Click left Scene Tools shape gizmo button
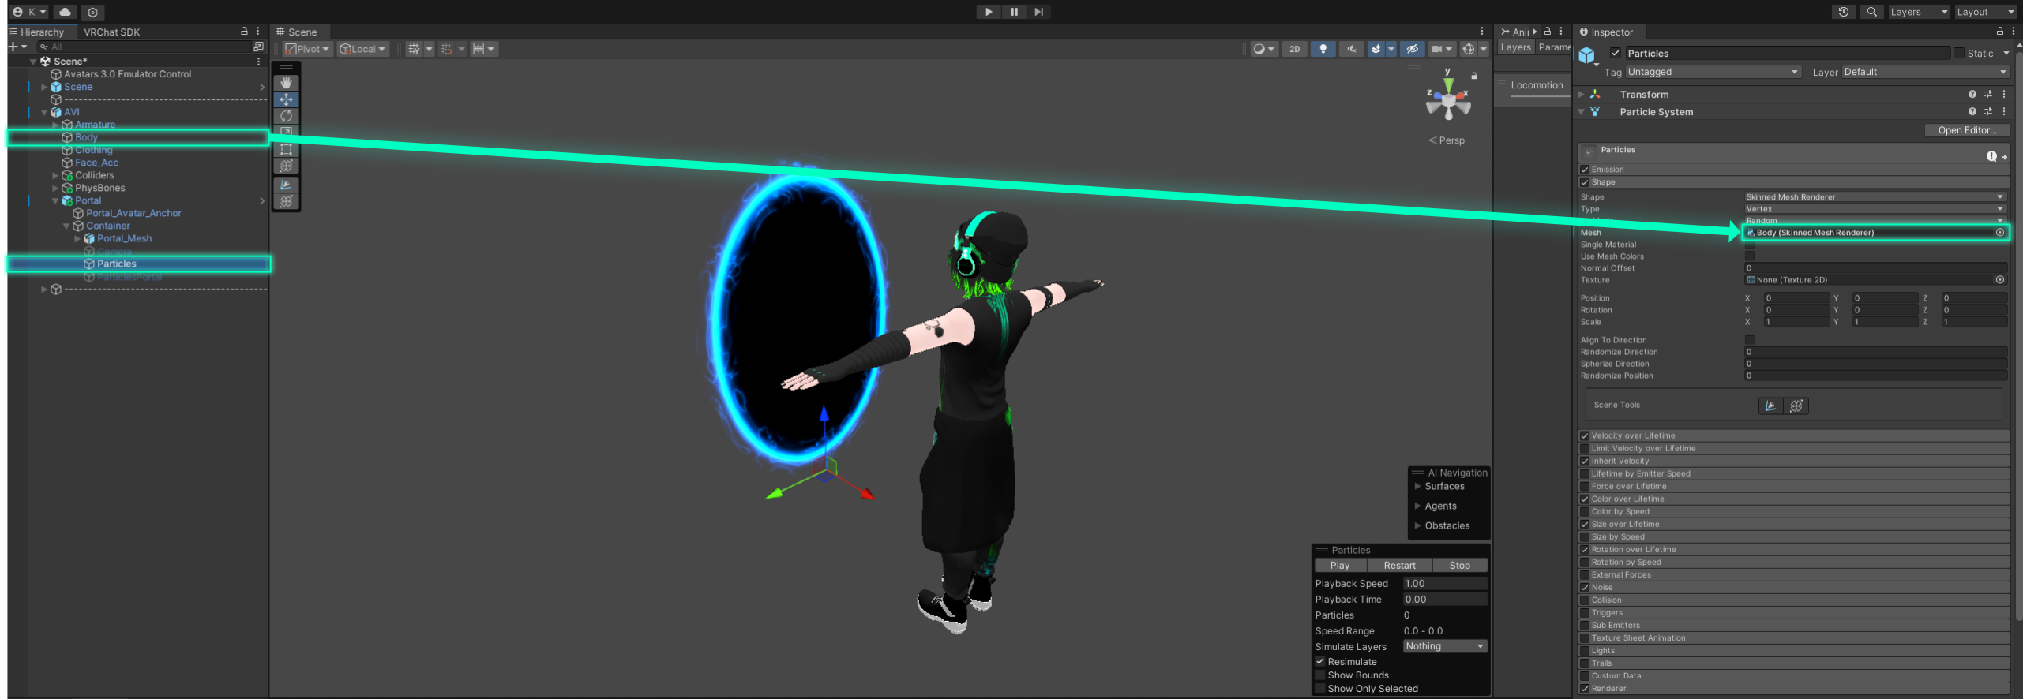This screenshot has height=699, width=2023. (x=1770, y=406)
